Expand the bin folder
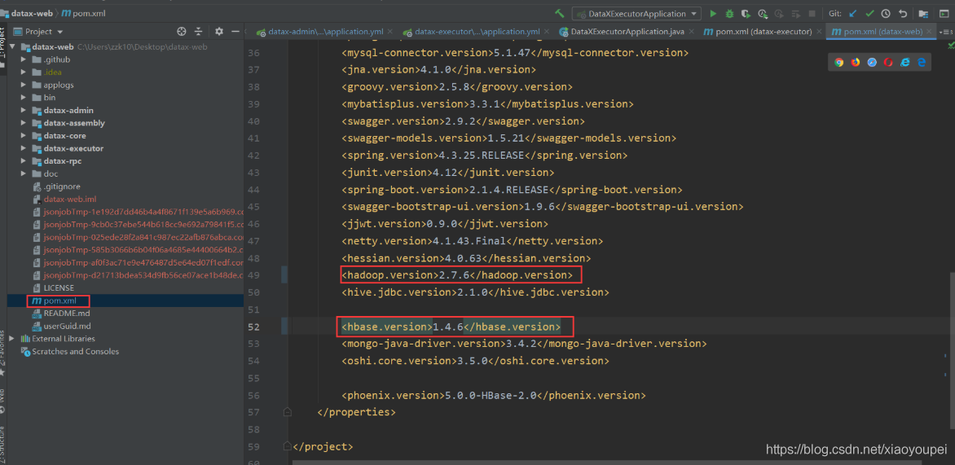Viewport: 955px width, 465px height. point(23,98)
